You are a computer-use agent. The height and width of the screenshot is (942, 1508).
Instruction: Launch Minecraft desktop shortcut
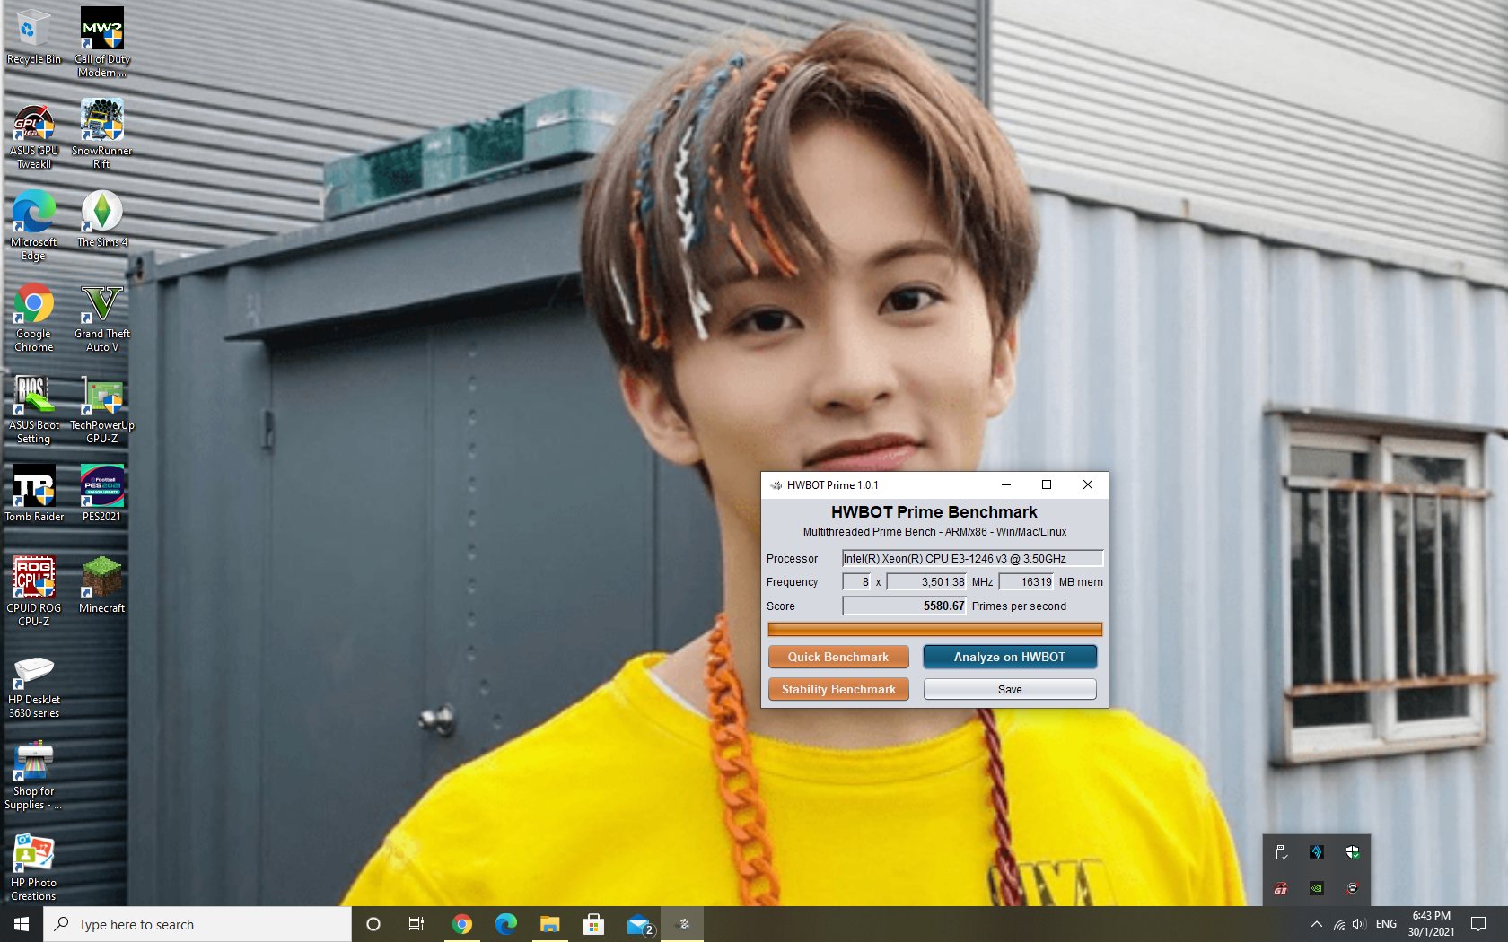tap(101, 585)
